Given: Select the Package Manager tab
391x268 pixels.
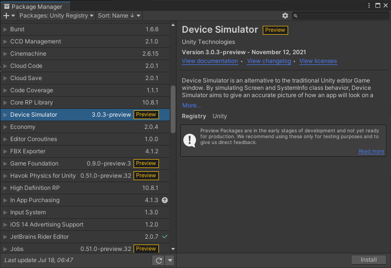Looking at the screenshot, I should pos(35,6).
